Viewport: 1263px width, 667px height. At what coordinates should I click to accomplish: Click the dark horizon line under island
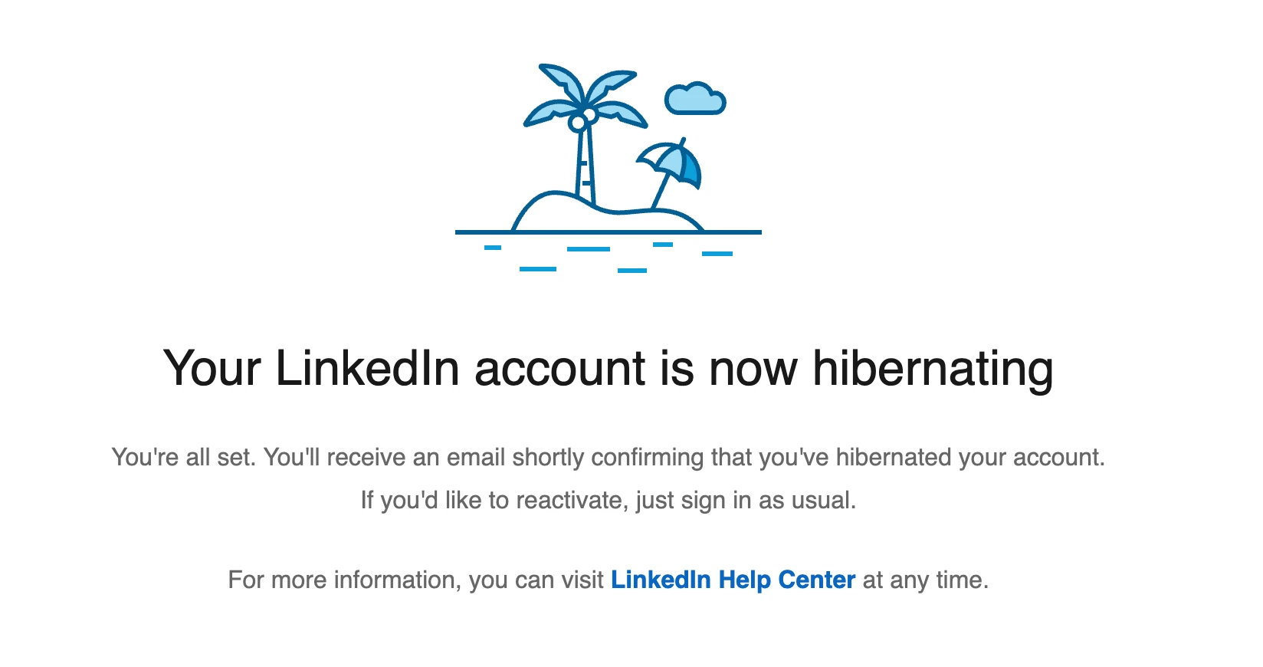[x=736, y=232]
